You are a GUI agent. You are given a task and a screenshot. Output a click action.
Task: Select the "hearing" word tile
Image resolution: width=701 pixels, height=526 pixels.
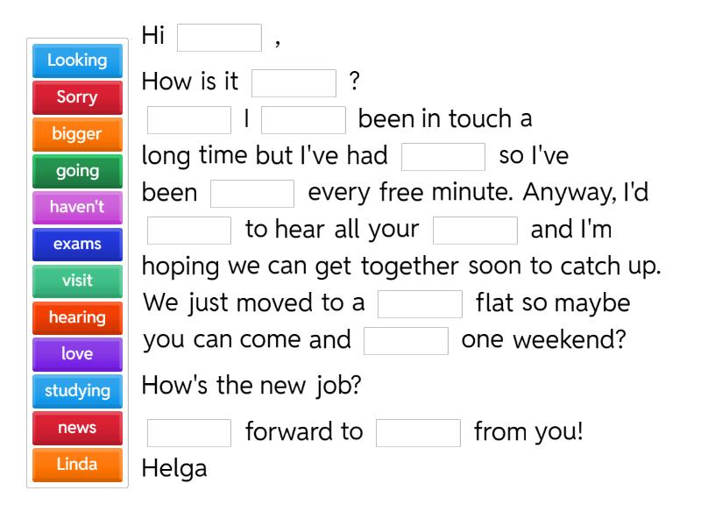click(x=76, y=318)
